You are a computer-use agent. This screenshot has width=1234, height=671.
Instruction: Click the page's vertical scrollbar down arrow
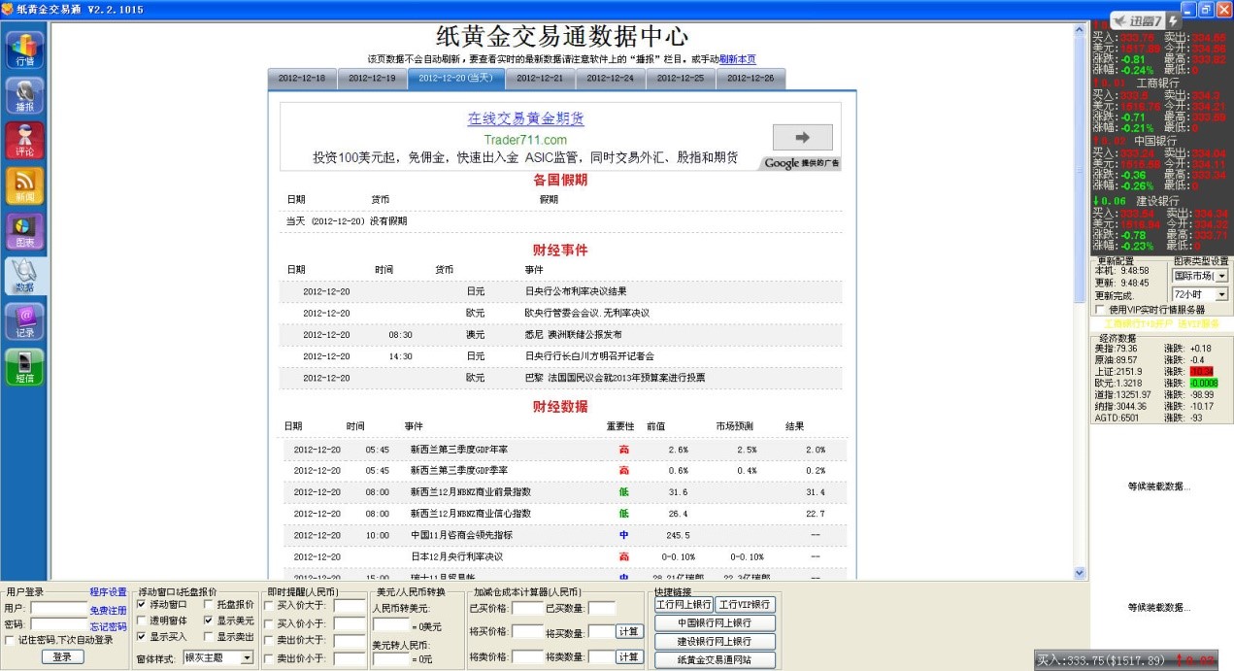click(1079, 574)
